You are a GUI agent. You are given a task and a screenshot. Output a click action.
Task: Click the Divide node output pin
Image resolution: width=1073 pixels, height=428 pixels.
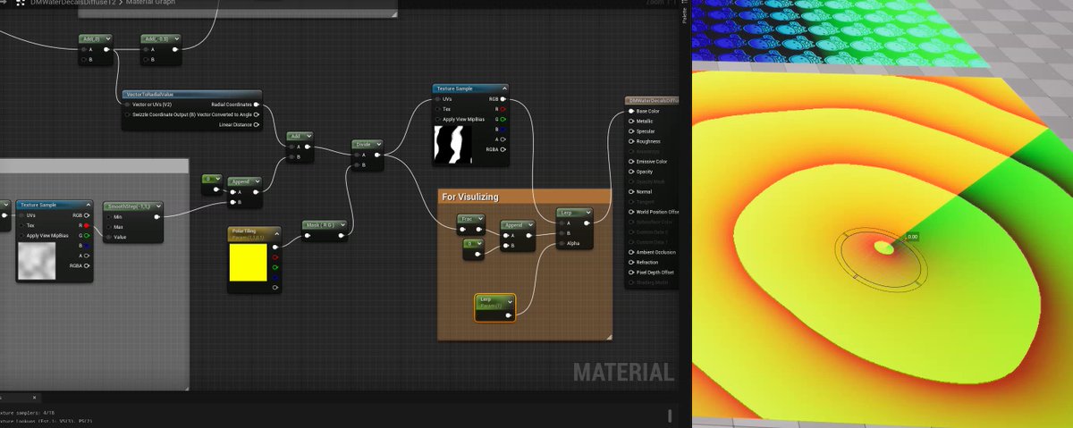point(377,155)
